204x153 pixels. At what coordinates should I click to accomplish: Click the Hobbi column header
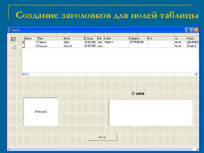pyautogui.click(x=117, y=39)
